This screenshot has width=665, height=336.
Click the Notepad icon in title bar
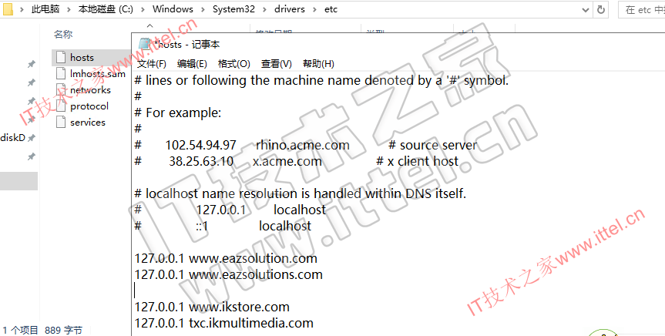(145, 44)
